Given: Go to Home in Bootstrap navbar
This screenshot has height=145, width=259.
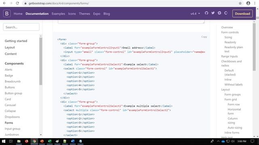Looking at the screenshot, I should [18, 14].
